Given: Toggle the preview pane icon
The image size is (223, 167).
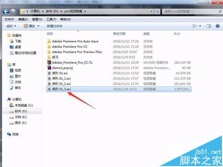Looking at the screenshot, I should [208, 26].
